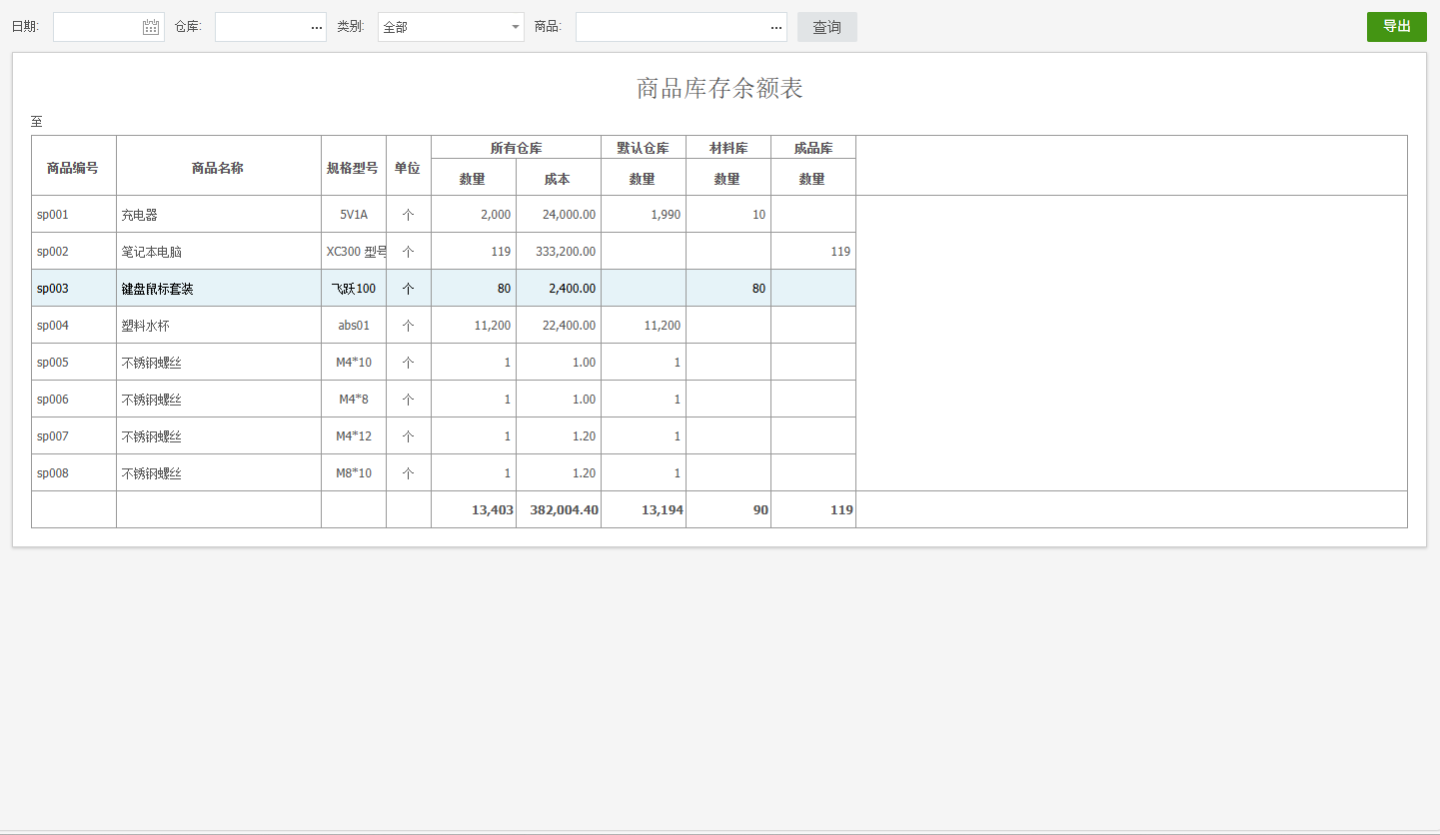Click the 规格型号 column header
Screen dimensions: 1440x835
[x=353, y=168]
